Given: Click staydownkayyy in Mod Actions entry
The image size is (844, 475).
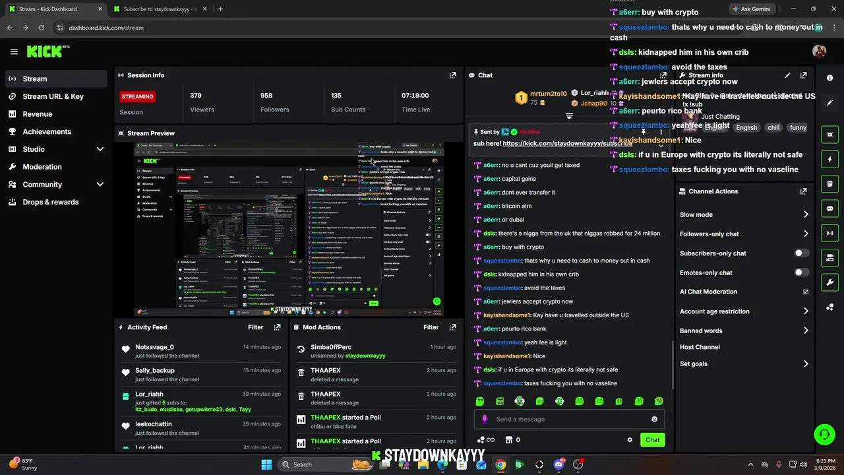Looking at the screenshot, I should [x=365, y=356].
